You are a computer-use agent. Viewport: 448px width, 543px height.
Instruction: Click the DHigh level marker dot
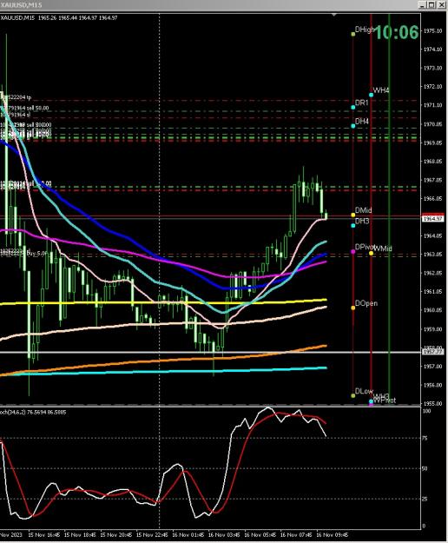(x=352, y=34)
